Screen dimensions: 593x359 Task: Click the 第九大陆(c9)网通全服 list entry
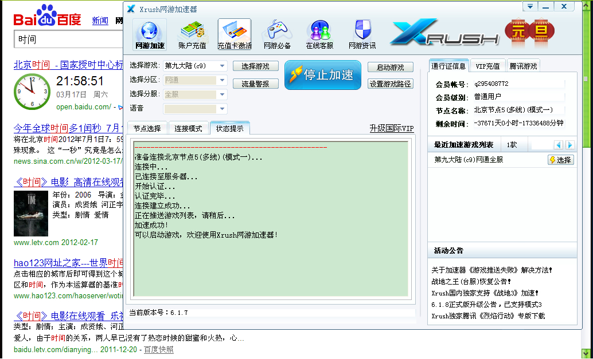[x=469, y=160]
